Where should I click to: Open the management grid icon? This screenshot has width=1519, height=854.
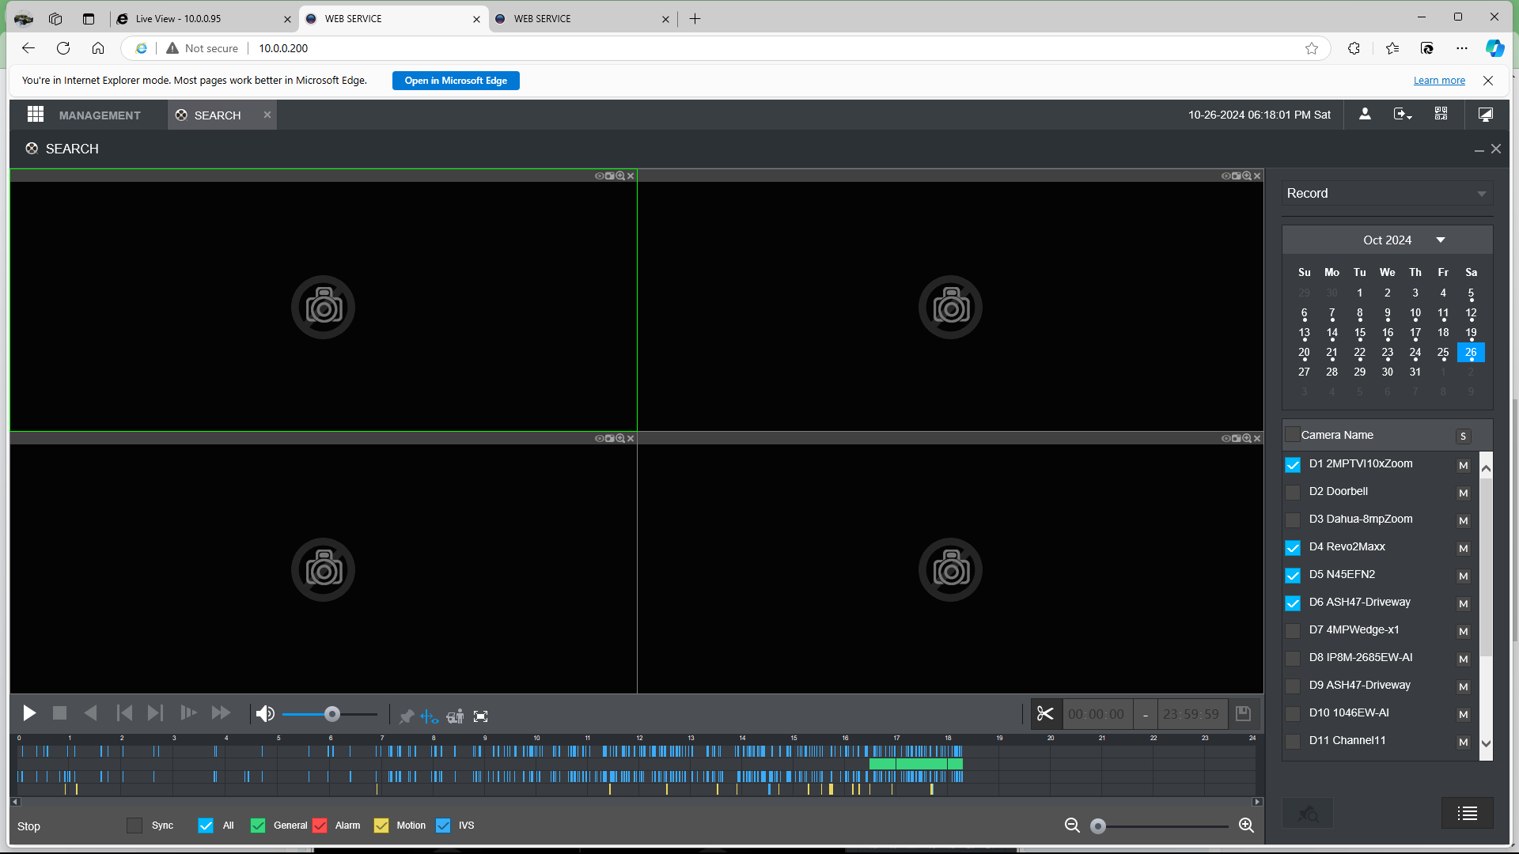coord(36,115)
